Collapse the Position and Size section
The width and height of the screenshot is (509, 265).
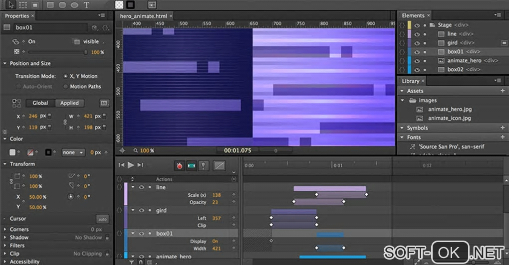click(x=5, y=63)
